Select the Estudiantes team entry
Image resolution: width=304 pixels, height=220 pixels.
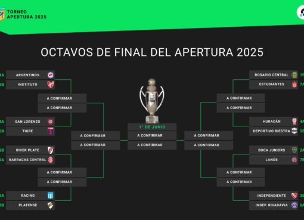tap(274, 84)
